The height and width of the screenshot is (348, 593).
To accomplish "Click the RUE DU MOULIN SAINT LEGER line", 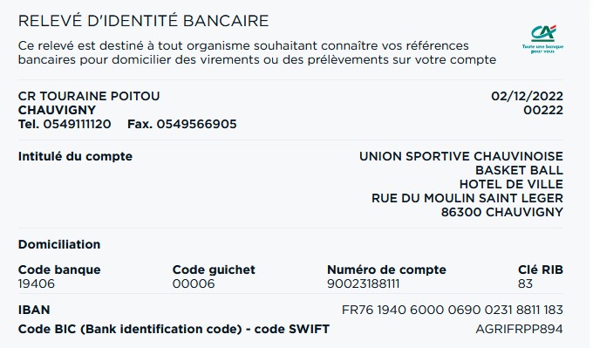I will tap(467, 198).
